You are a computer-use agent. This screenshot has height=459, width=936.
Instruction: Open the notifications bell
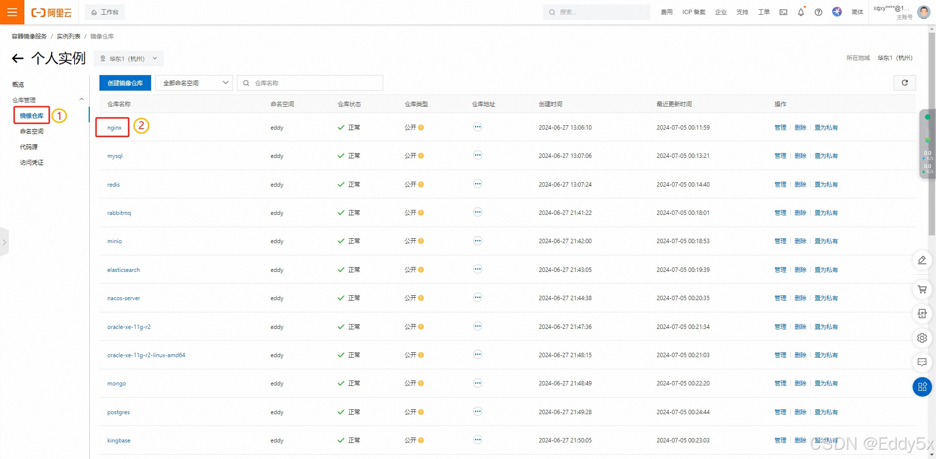(x=801, y=12)
